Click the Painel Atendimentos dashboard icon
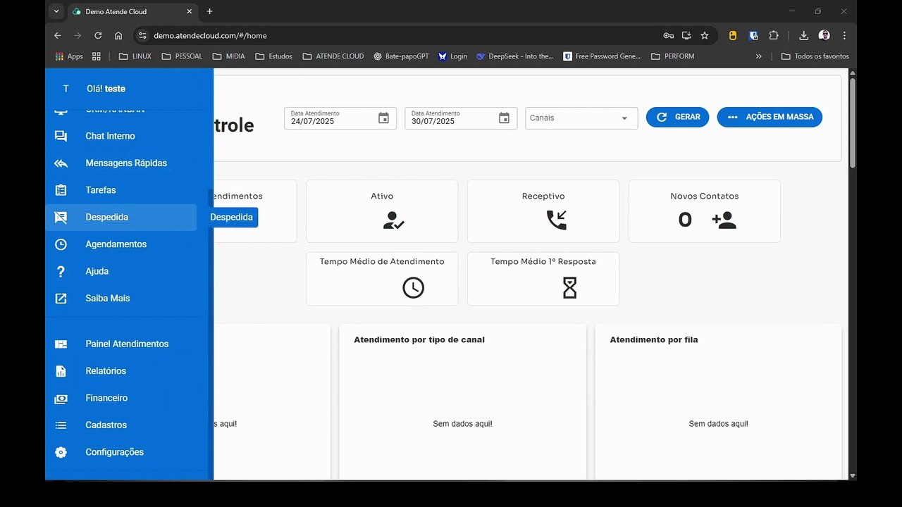 tap(61, 344)
